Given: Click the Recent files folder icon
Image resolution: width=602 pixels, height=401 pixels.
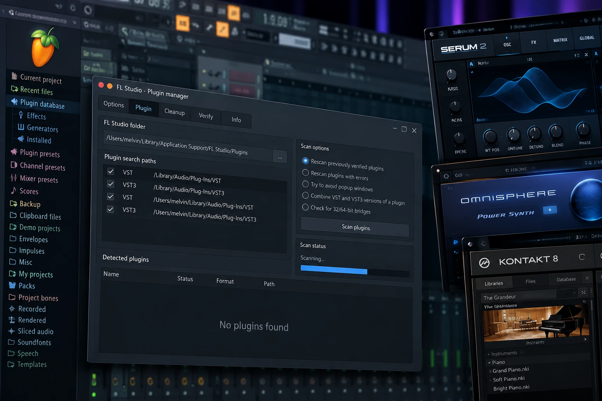Looking at the screenshot, I should [15, 89].
